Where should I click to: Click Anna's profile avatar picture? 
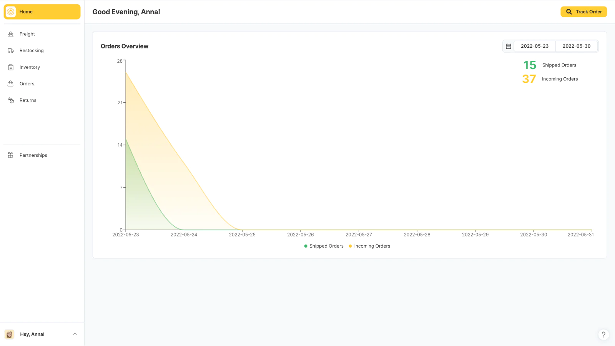click(9, 334)
